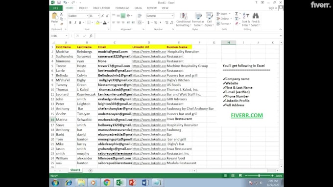This screenshot has width=333, height=187.
Task: Open Word from the Windows taskbar
Action: (145, 182)
